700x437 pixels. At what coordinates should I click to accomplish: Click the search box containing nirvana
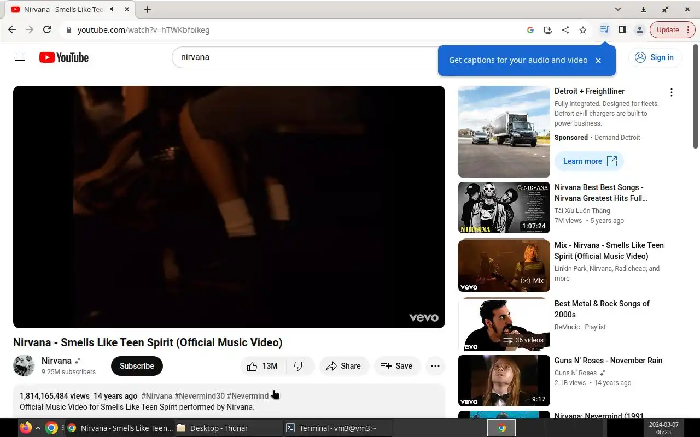(306, 57)
